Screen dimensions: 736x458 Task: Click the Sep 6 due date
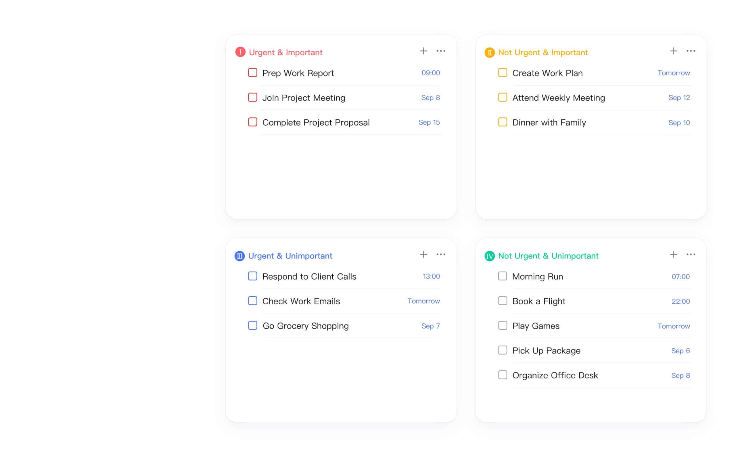click(680, 351)
